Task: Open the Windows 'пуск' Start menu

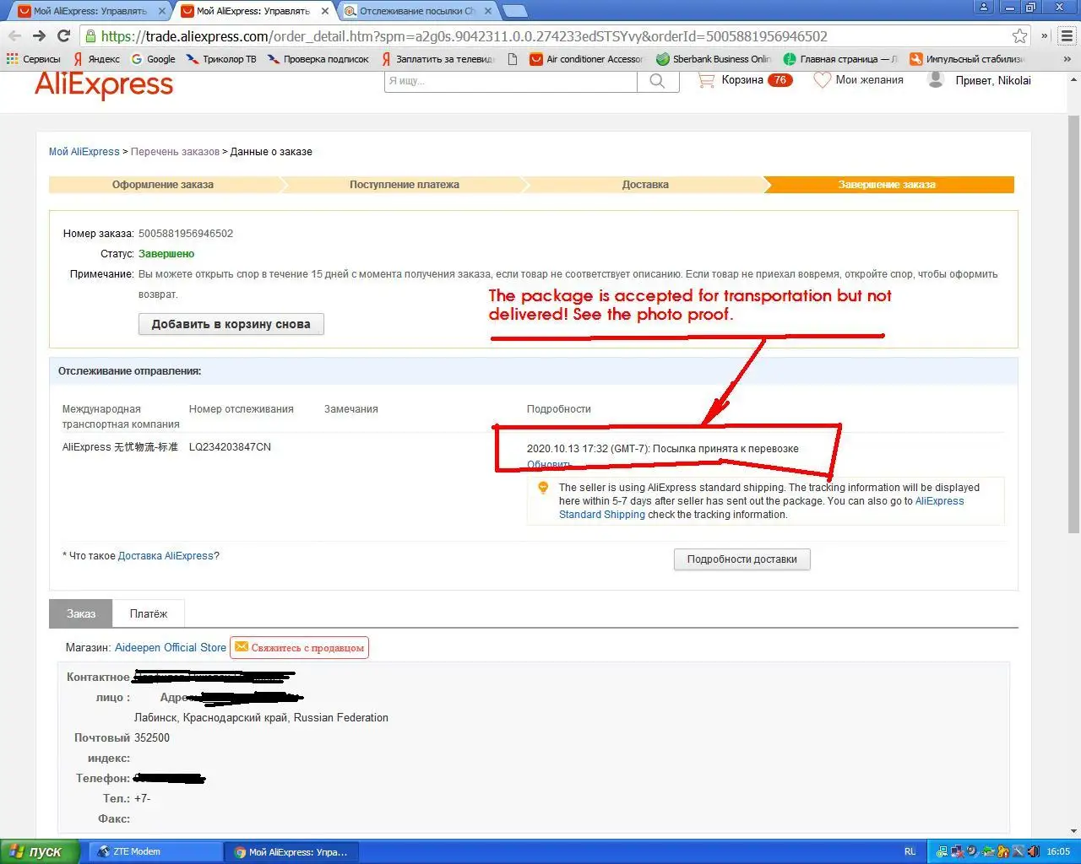Action: pyautogui.click(x=40, y=851)
